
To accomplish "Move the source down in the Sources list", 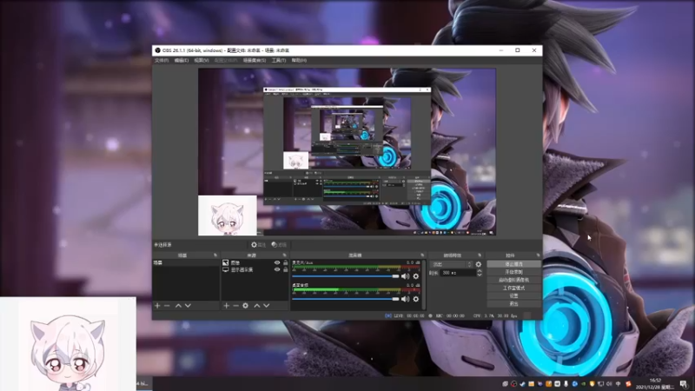I will click(267, 306).
